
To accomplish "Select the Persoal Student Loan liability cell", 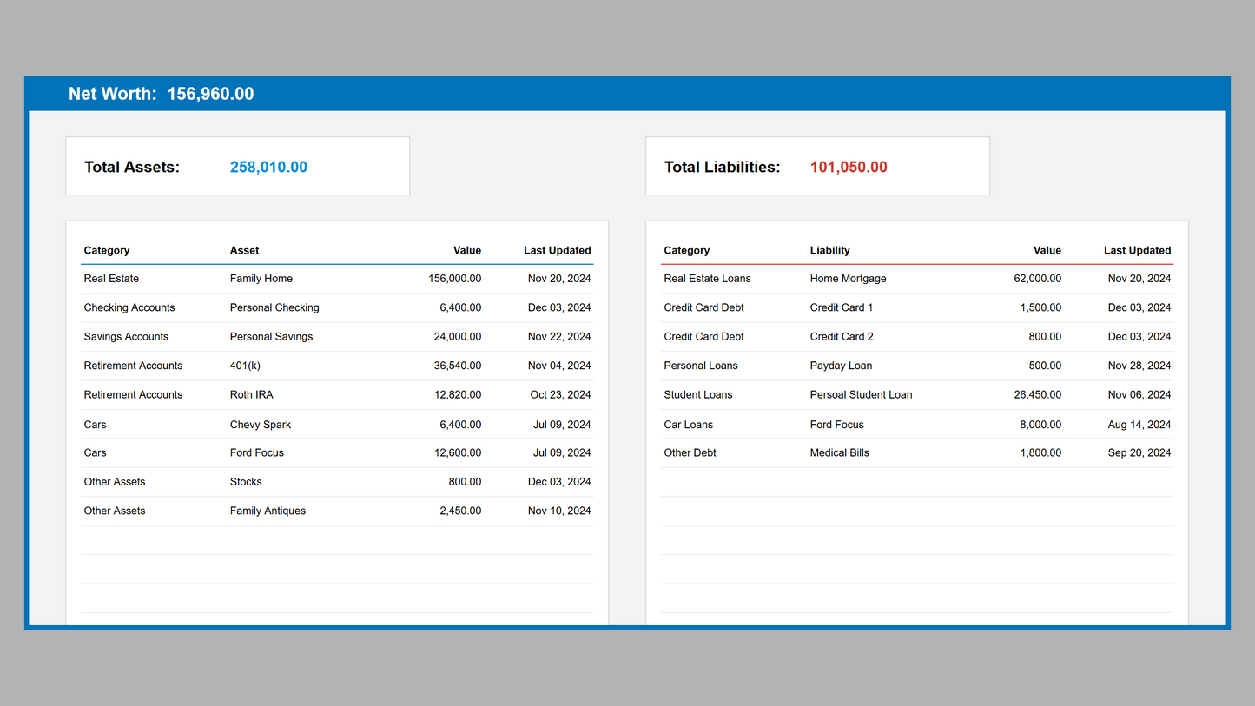I will pos(861,395).
